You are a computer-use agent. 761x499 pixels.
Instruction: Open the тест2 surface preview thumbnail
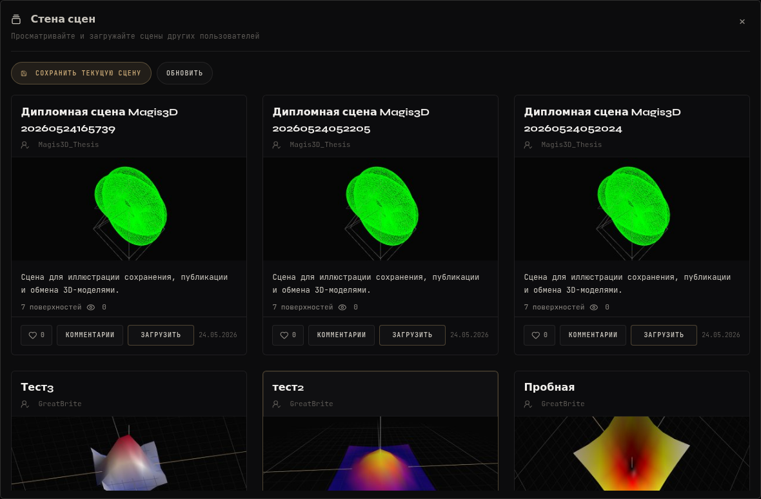pyautogui.click(x=380, y=453)
